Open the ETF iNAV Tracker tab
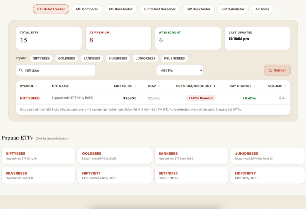 51,9
